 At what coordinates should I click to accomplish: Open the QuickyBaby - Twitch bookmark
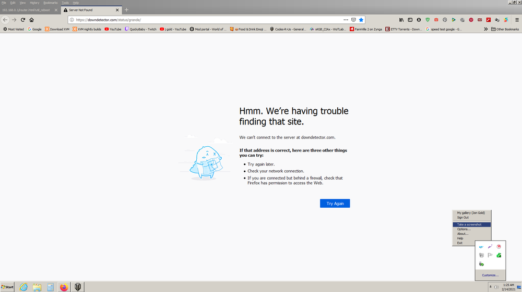[x=140, y=29]
